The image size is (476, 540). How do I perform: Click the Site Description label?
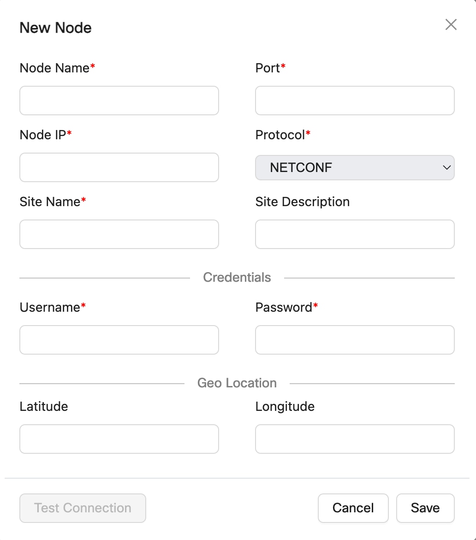click(x=303, y=202)
